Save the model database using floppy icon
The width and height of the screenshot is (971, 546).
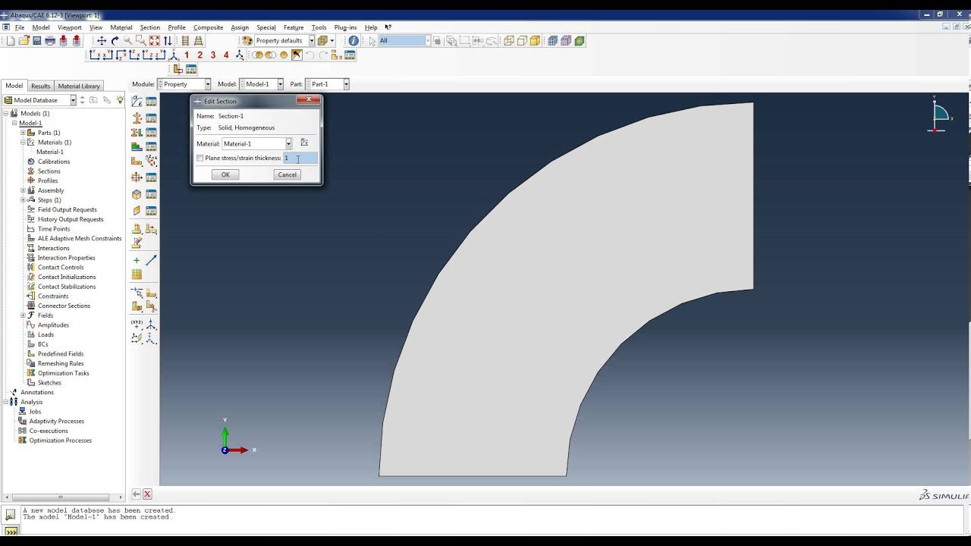(x=36, y=41)
